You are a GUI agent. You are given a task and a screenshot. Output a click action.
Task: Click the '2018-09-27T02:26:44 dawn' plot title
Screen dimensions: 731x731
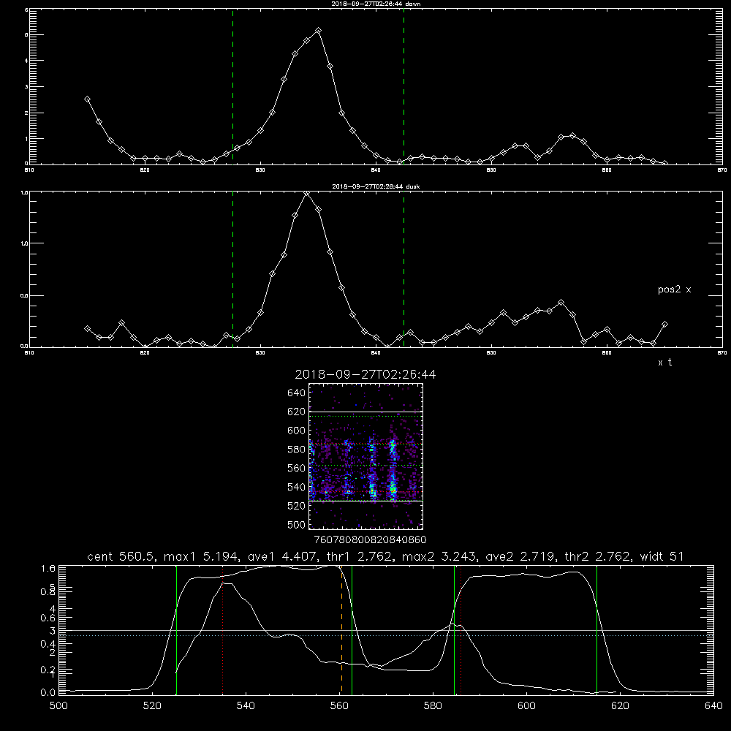[376, 3]
